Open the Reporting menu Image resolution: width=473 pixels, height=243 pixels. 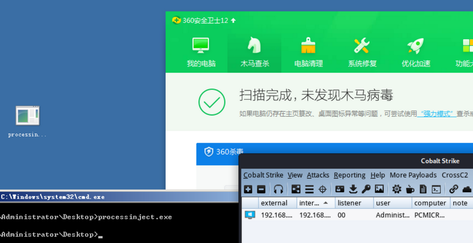[349, 175]
